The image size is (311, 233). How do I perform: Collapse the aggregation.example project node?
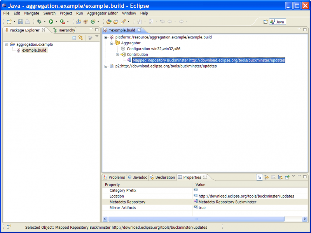pyautogui.click(x=7, y=45)
